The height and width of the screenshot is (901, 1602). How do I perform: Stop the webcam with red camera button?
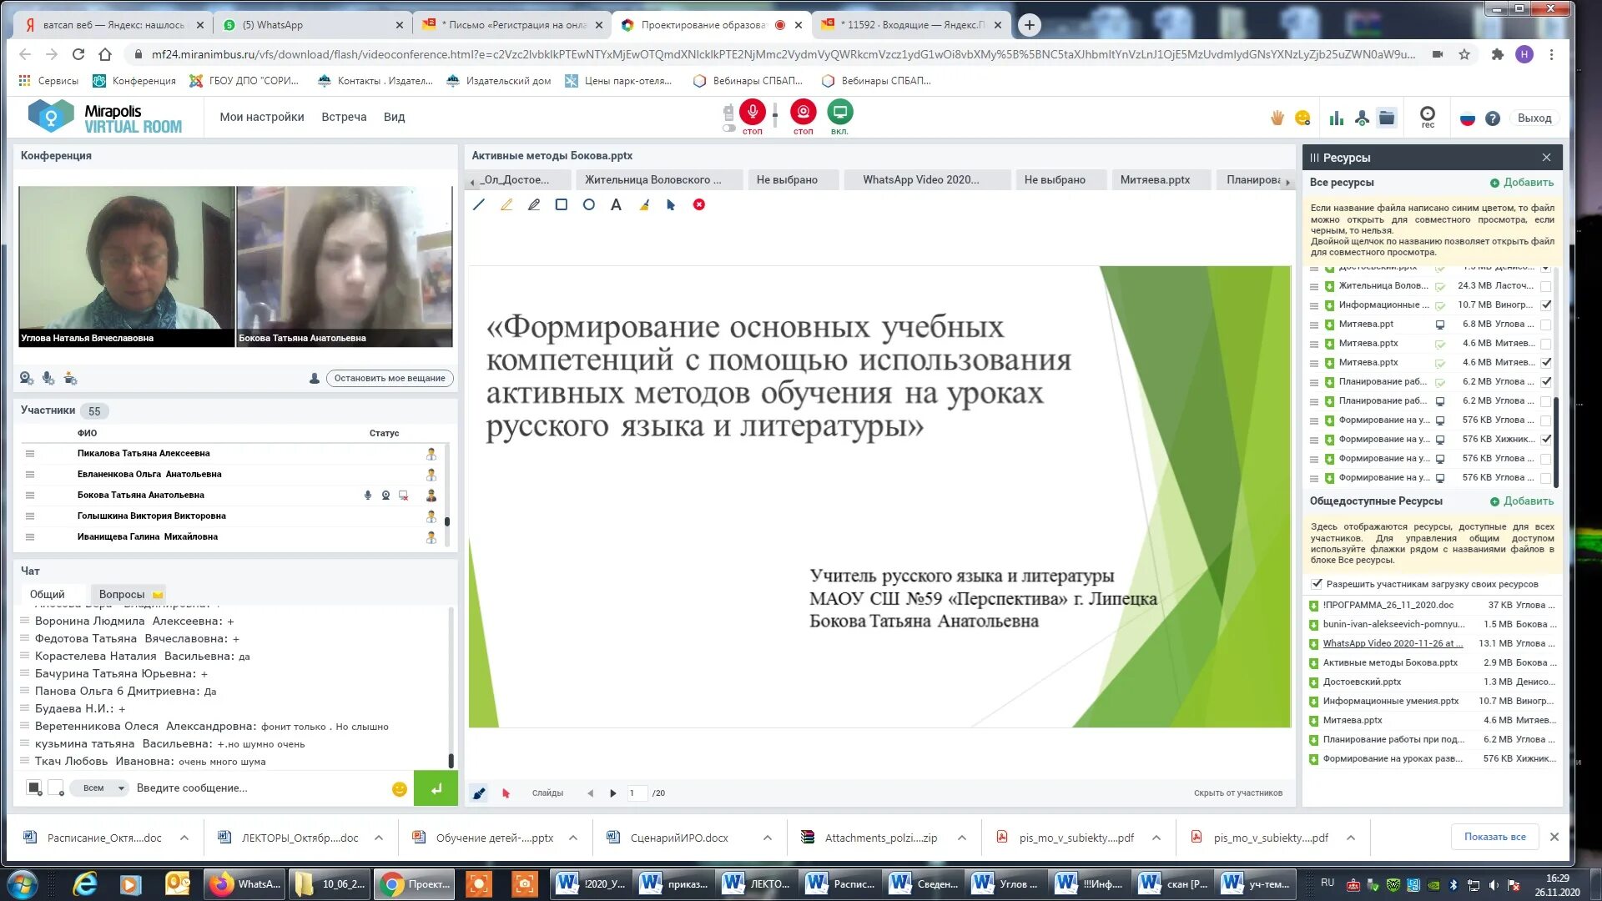click(x=804, y=112)
